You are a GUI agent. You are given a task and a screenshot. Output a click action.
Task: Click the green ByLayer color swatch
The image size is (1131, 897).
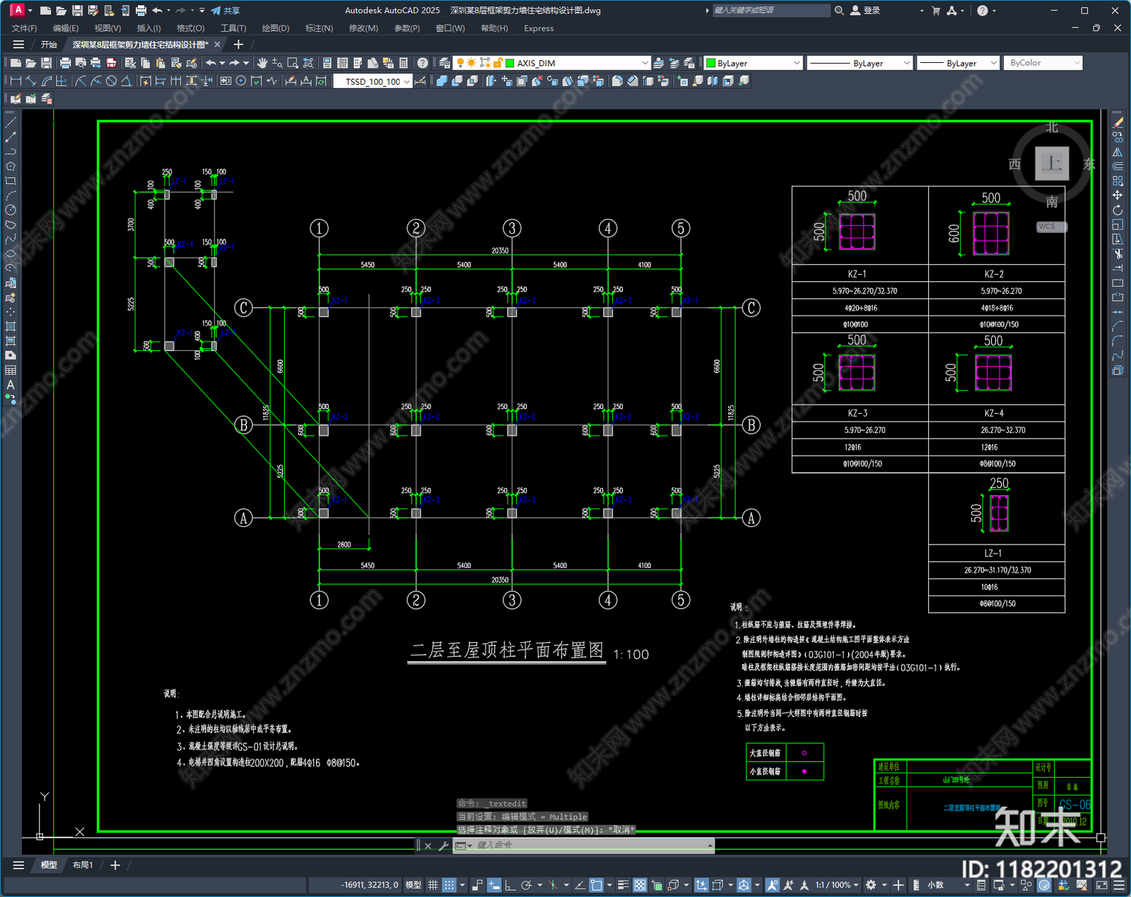710,63
